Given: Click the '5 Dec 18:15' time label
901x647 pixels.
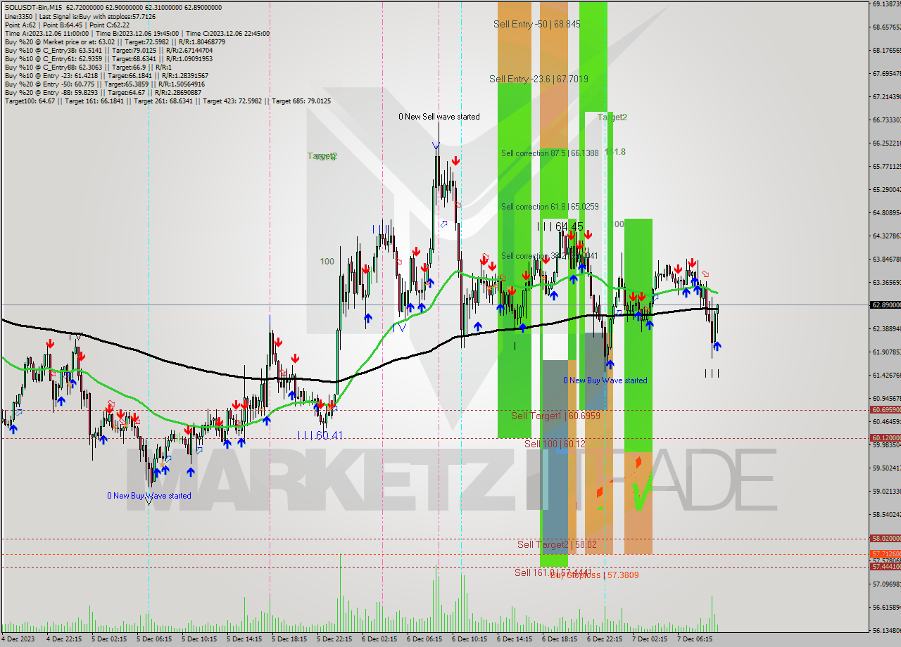Looking at the screenshot, I should 289,639.
